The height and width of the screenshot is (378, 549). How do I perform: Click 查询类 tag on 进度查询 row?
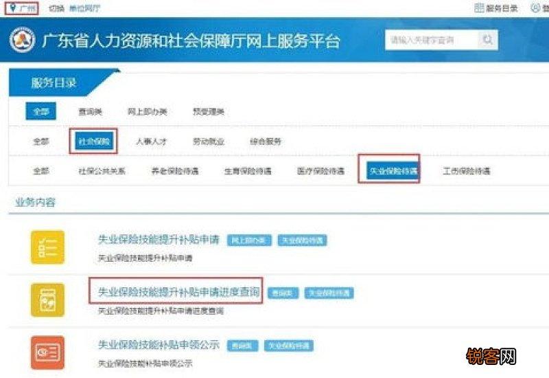[283, 293]
